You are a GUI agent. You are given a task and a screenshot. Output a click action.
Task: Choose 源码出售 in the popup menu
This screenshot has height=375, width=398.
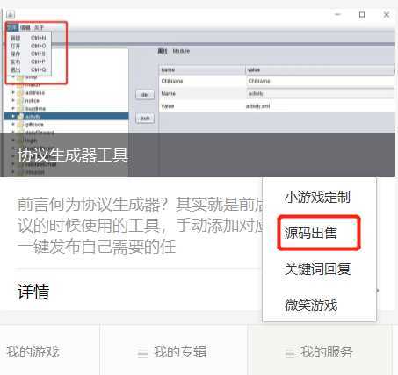coord(311,234)
